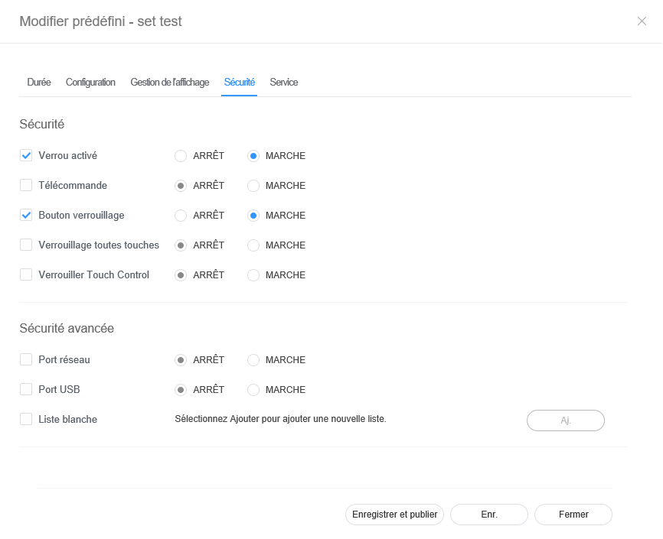663x539 pixels.
Task: Click the Fermer button
Action: [573, 515]
